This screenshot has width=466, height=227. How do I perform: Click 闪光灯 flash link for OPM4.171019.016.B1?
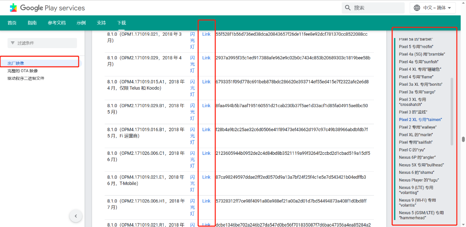click(x=193, y=136)
